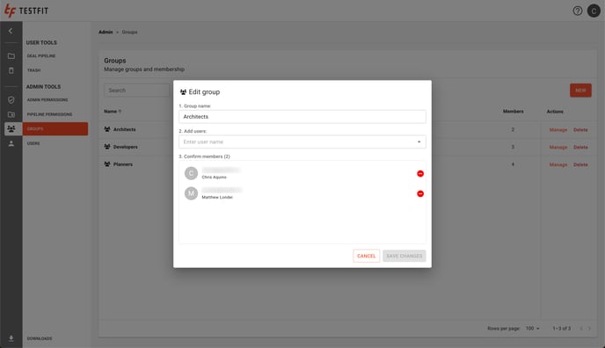Screen dimensions: 605x348
Task: Go to the next table page
Action: coord(589,329)
